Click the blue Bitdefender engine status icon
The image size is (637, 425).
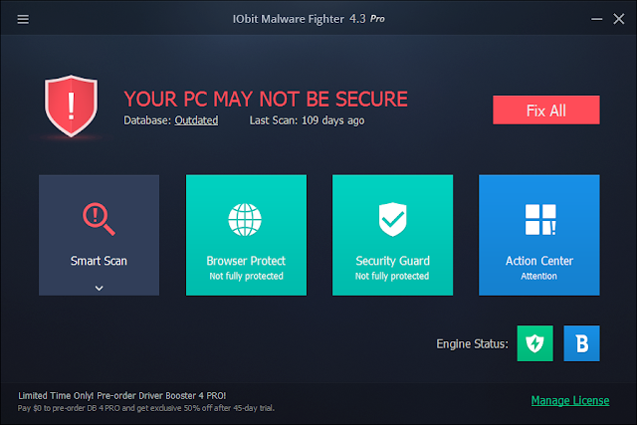click(581, 343)
